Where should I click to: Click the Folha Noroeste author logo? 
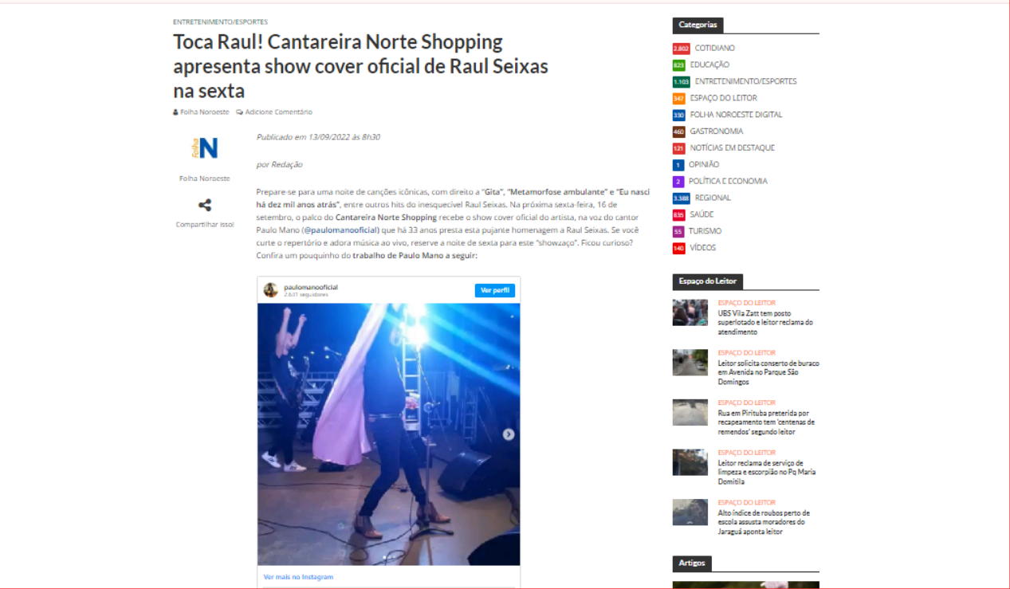[x=205, y=148]
